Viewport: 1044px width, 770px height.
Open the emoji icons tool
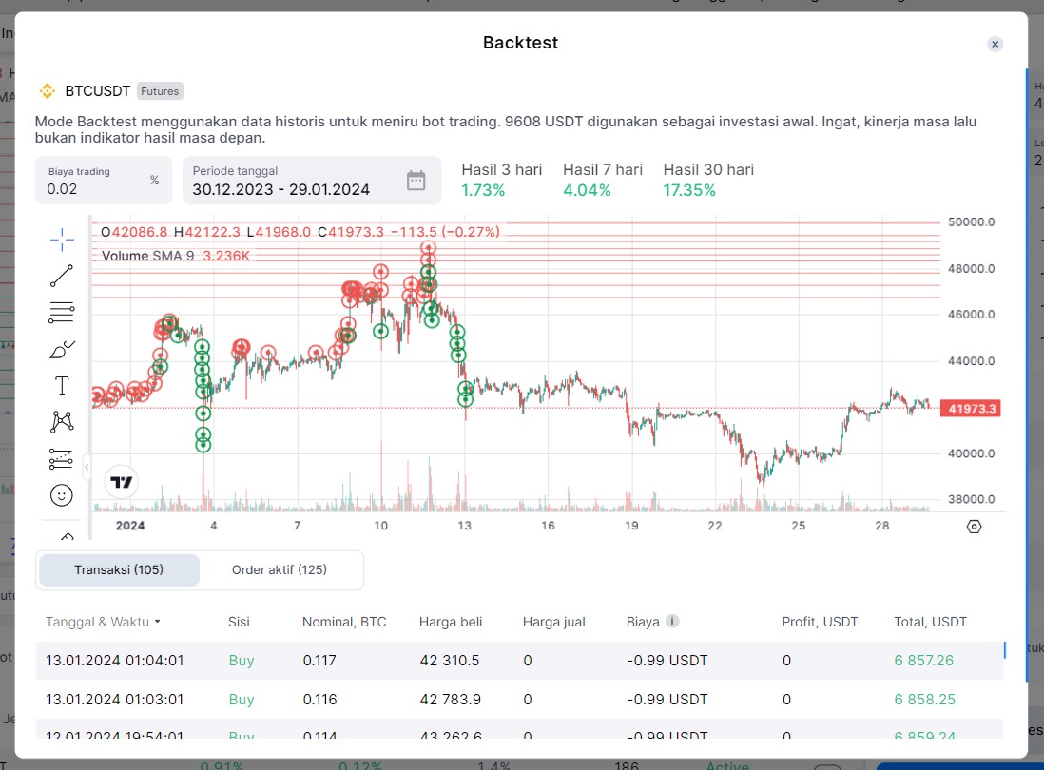pos(62,494)
